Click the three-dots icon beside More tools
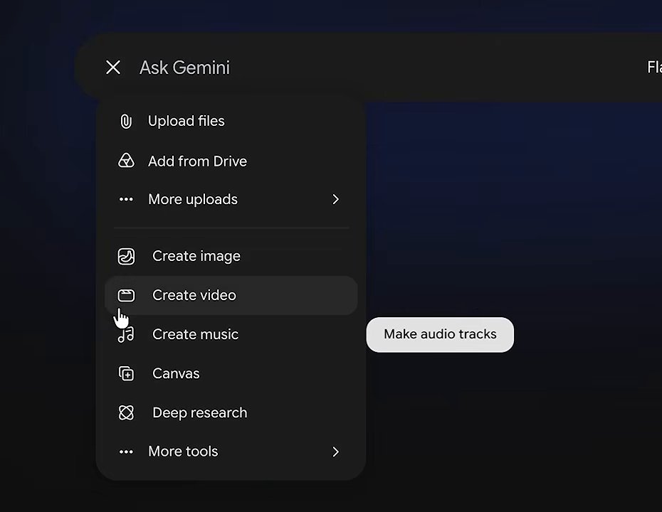This screenshot has width=662, height=512. click(x=126, y=452)
